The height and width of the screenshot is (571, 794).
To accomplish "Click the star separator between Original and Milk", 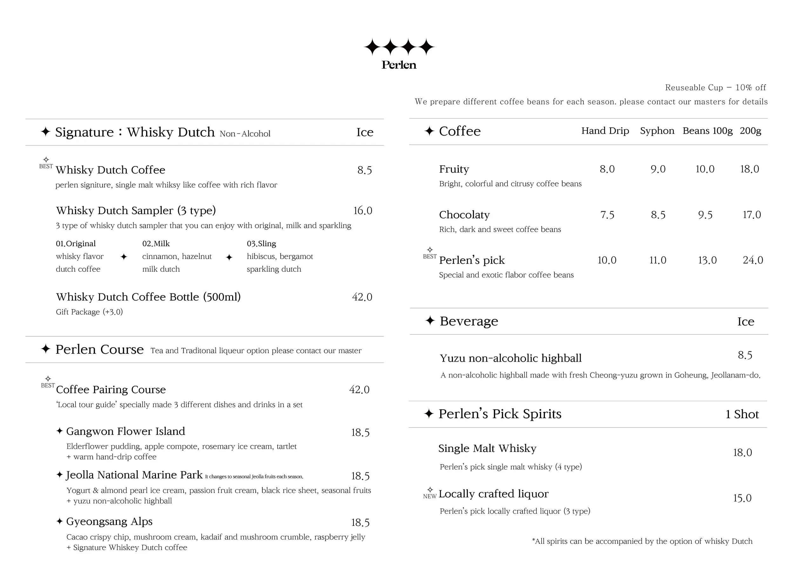I will coord(124,257).
